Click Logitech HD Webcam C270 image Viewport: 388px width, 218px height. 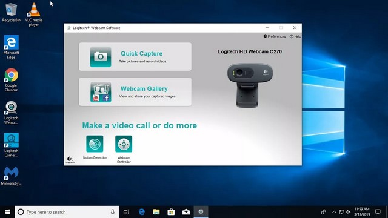coord(250,85)
